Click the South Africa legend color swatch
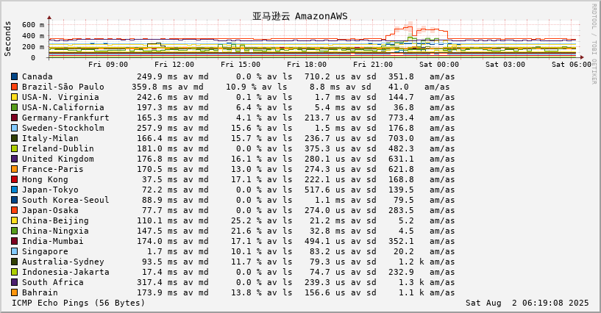The image size is (601, 313). pyautogui.click(x=15, y=282)
